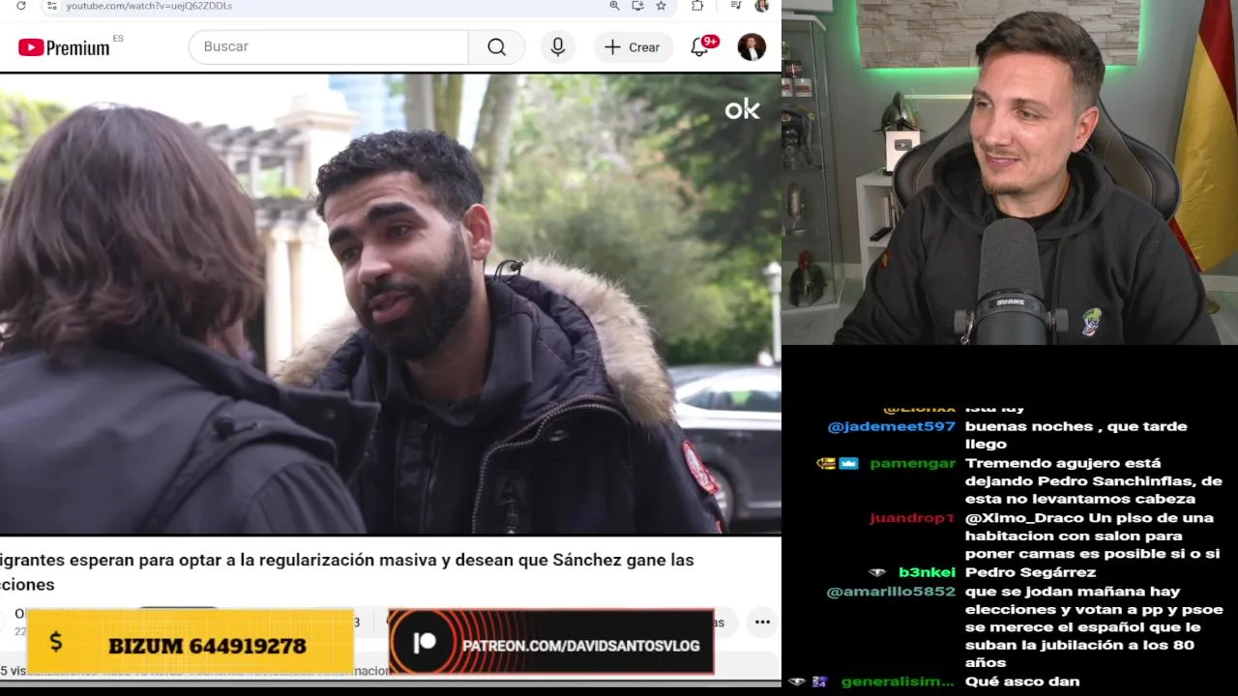Click the message starting 'Tremendo agujero está'
The image size is (1238, 696).
point(1094,481)
